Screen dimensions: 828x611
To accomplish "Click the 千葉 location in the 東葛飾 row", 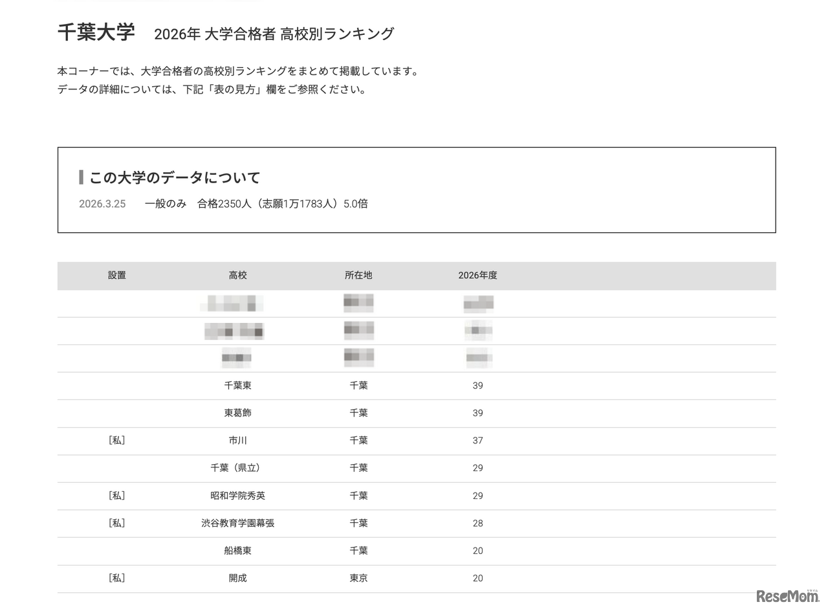I will coord(358,413).
